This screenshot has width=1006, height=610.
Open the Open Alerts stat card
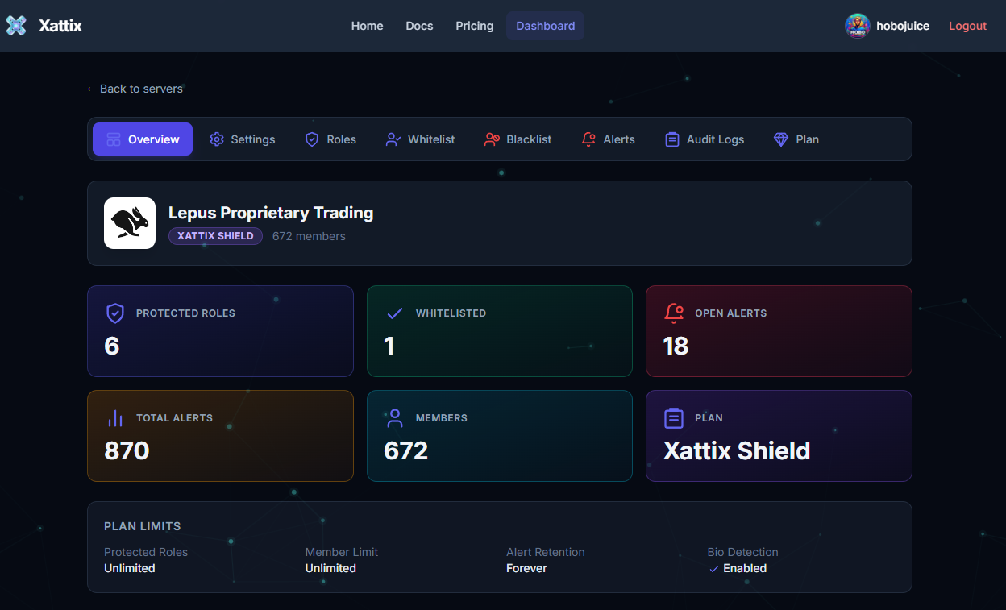coord(779,331)
